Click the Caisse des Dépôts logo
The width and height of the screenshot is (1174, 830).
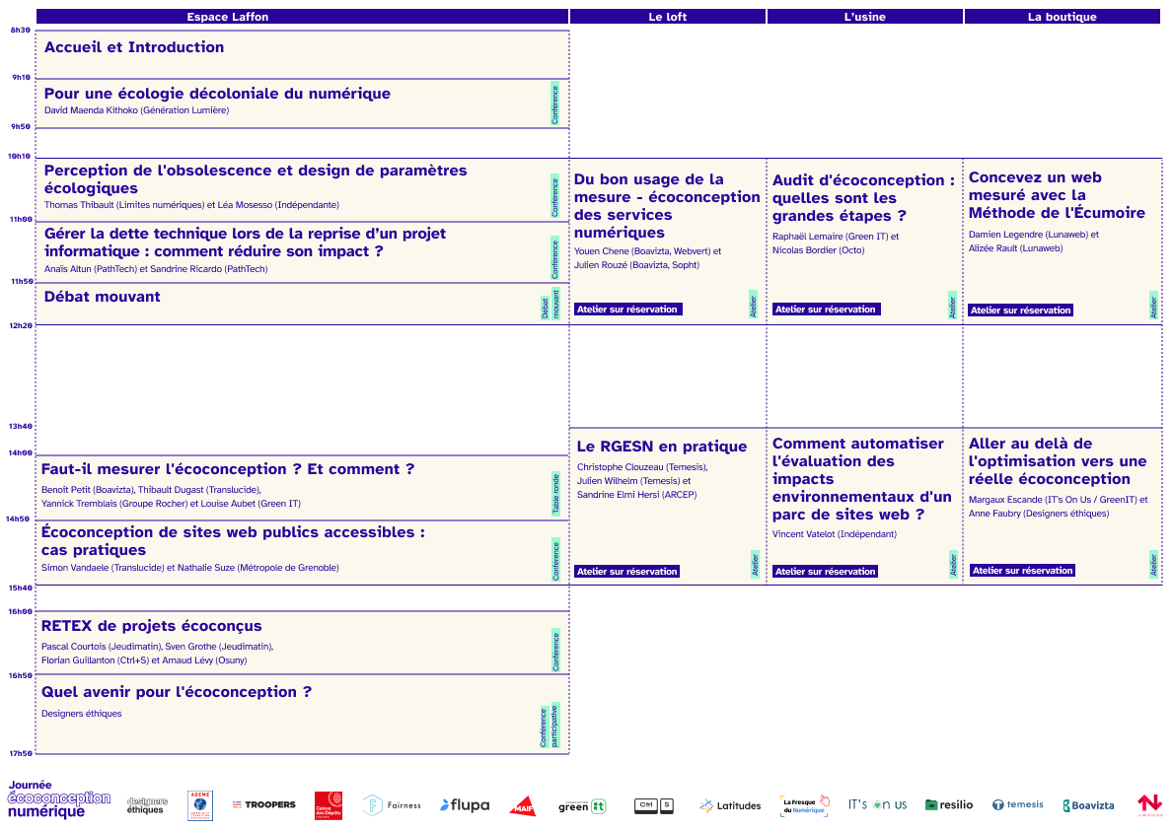328,805
